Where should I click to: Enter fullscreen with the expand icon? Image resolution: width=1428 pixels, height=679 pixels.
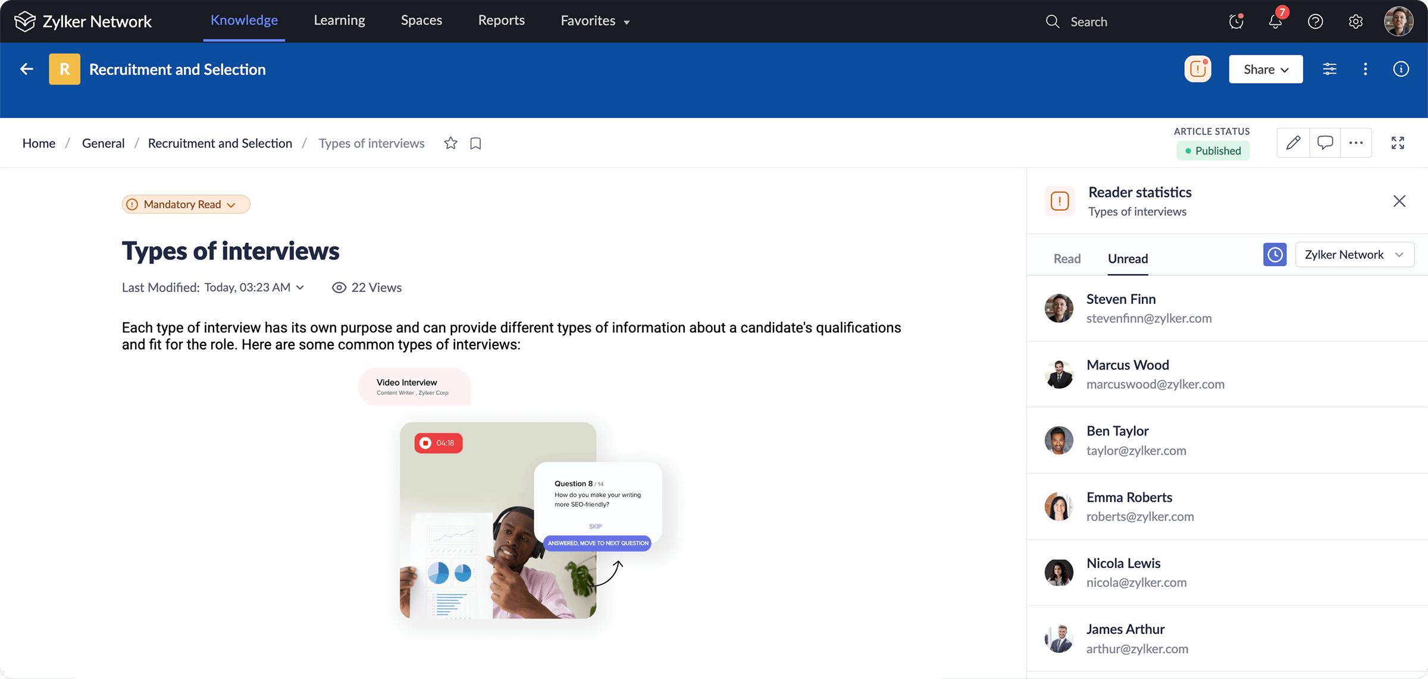click(1398, 143)
